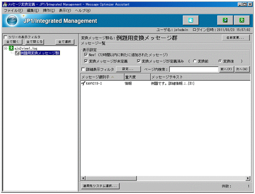This screenshot has height=194, width=255.
Task: Click 全て開く to expand all nodes
Action: (12, 42)
